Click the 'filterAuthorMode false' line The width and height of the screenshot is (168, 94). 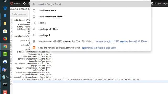pos(40,54)
